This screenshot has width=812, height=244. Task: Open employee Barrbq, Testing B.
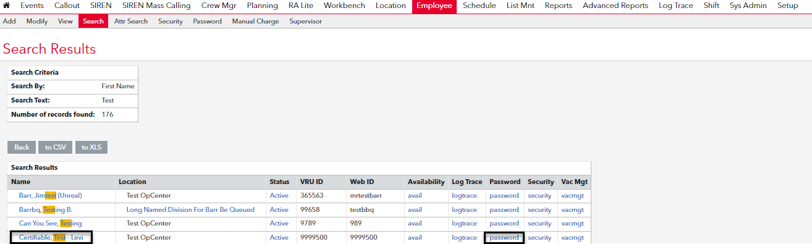coord(46,209)
